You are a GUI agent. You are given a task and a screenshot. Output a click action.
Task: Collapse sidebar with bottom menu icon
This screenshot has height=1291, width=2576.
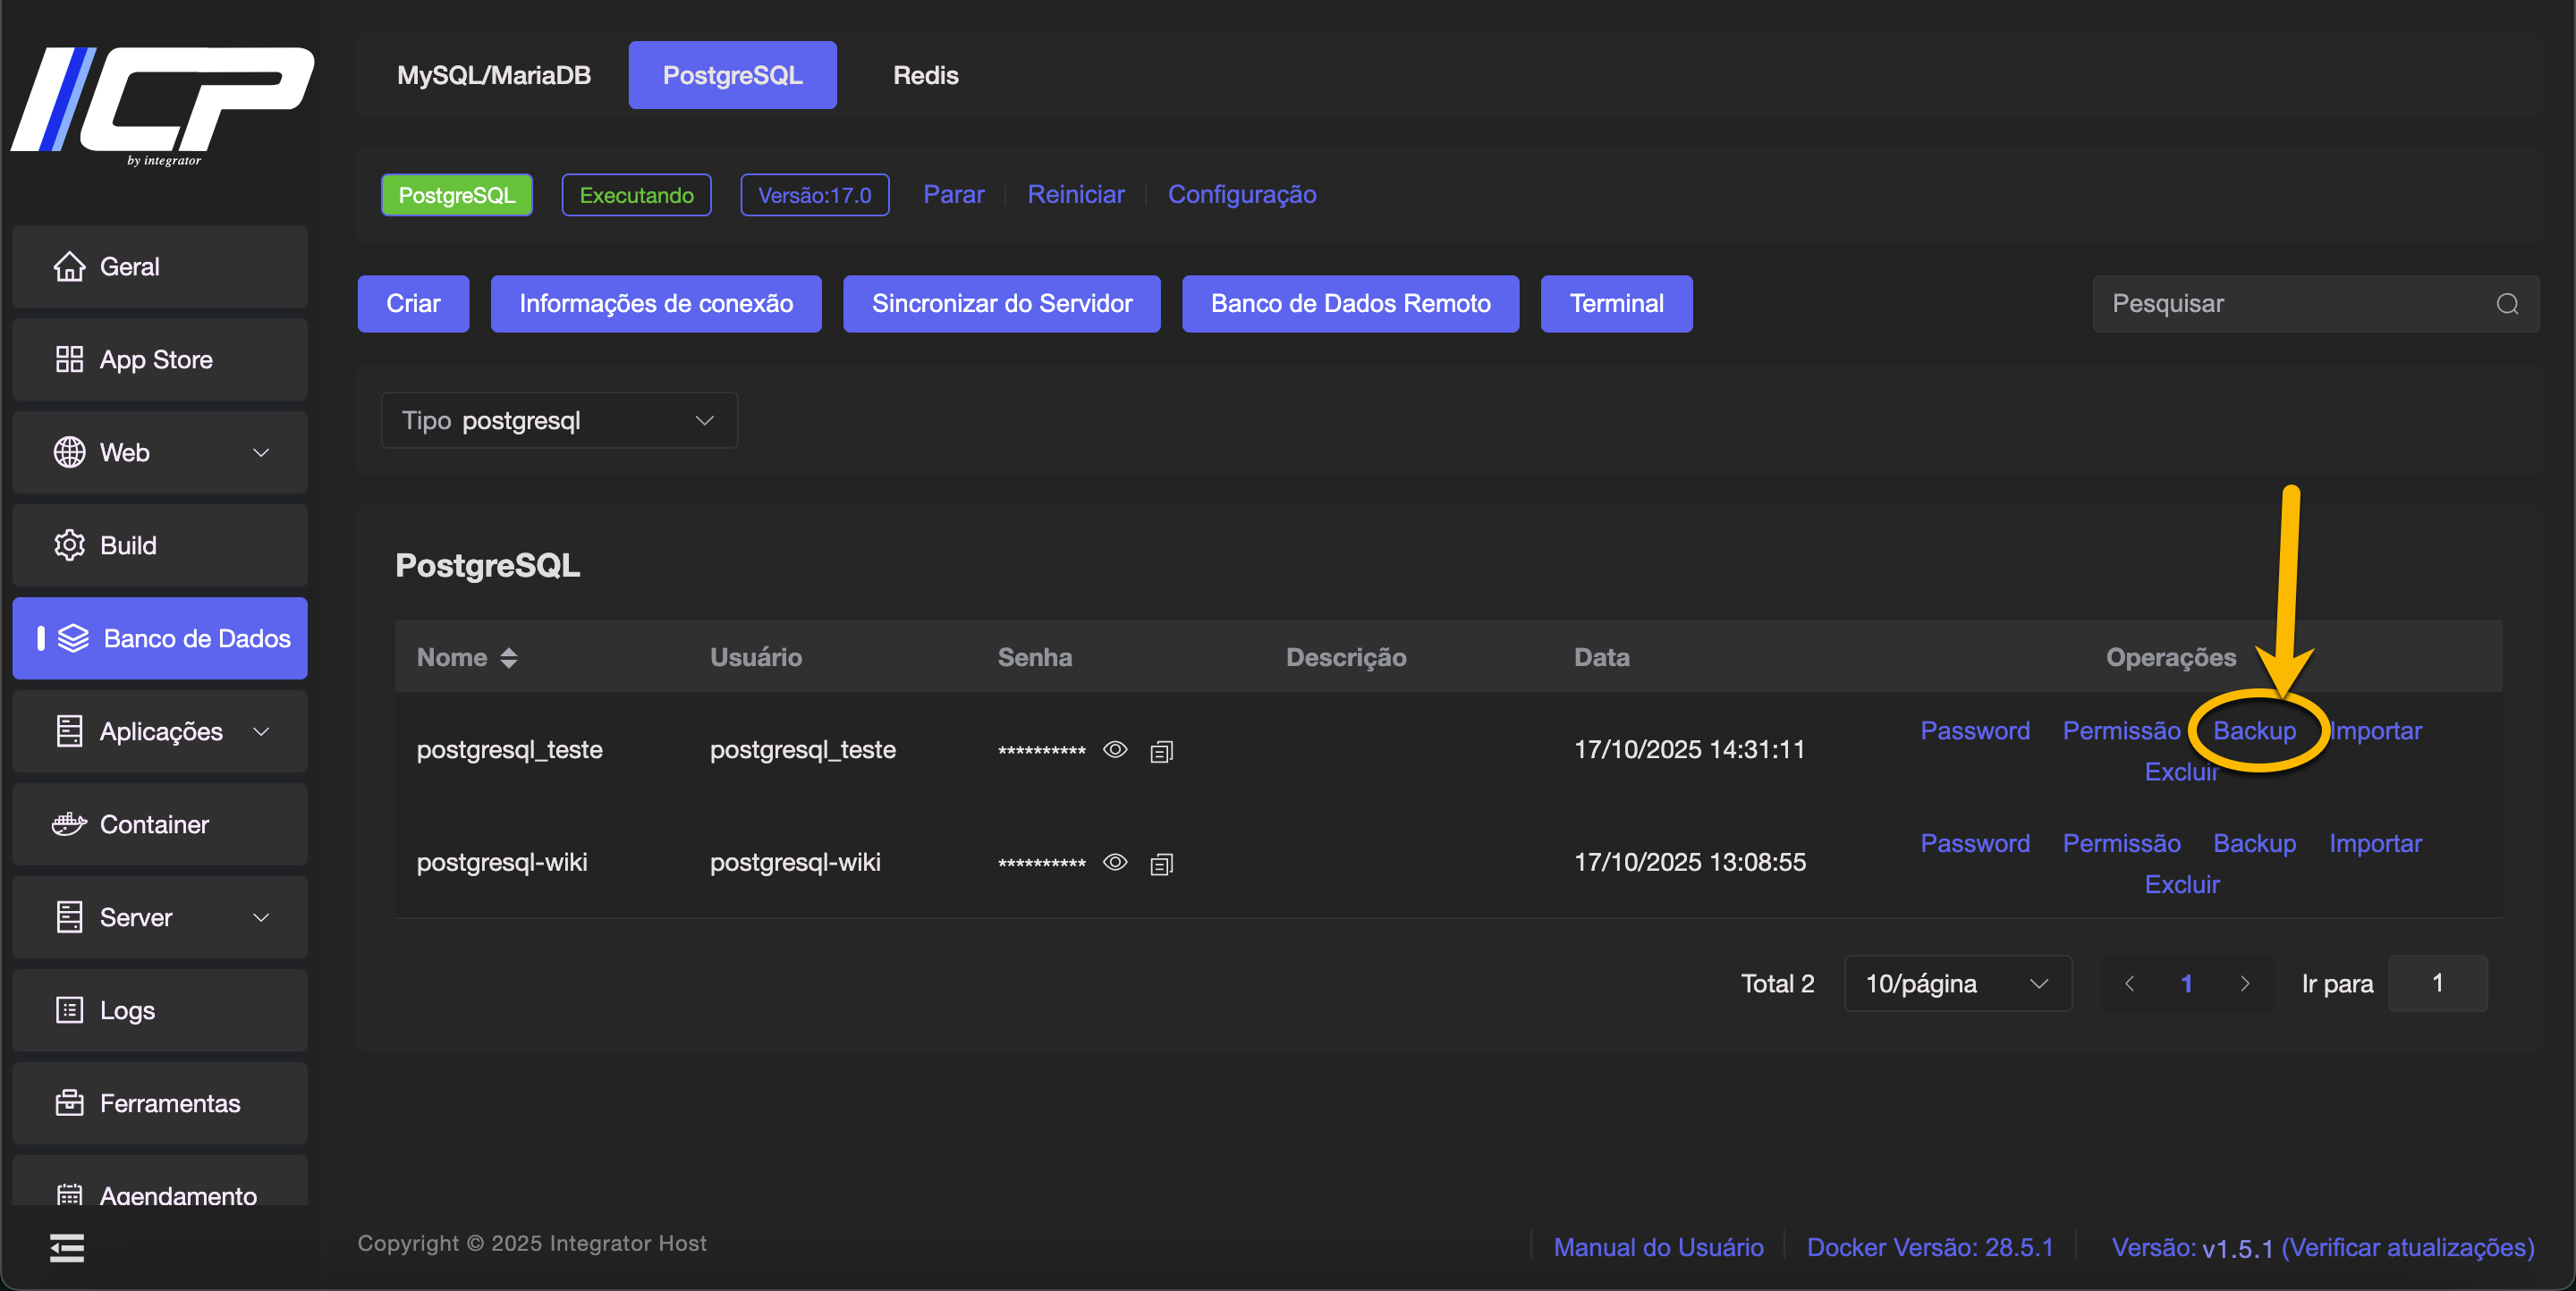point(67,1248)
